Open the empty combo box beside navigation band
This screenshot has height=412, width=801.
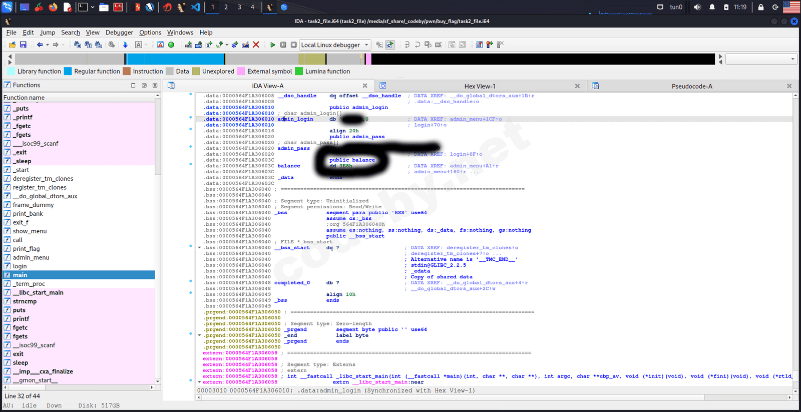[761, 59]
